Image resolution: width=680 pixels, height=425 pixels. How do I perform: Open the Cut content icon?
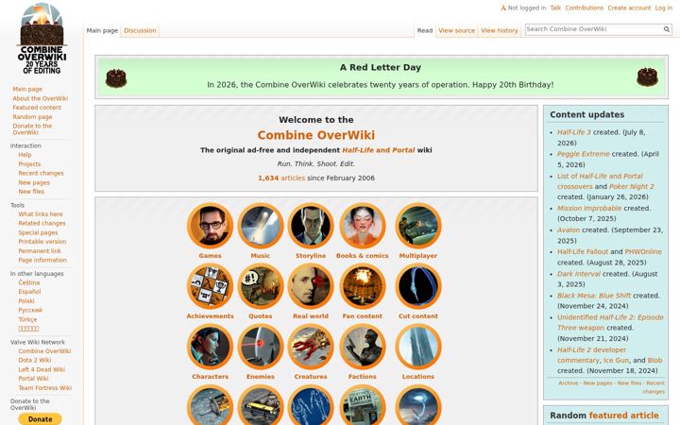418,286
